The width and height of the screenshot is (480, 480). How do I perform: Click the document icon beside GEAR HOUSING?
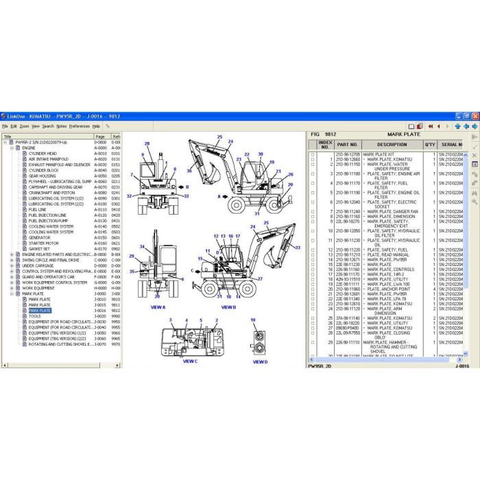coord(25,176)
